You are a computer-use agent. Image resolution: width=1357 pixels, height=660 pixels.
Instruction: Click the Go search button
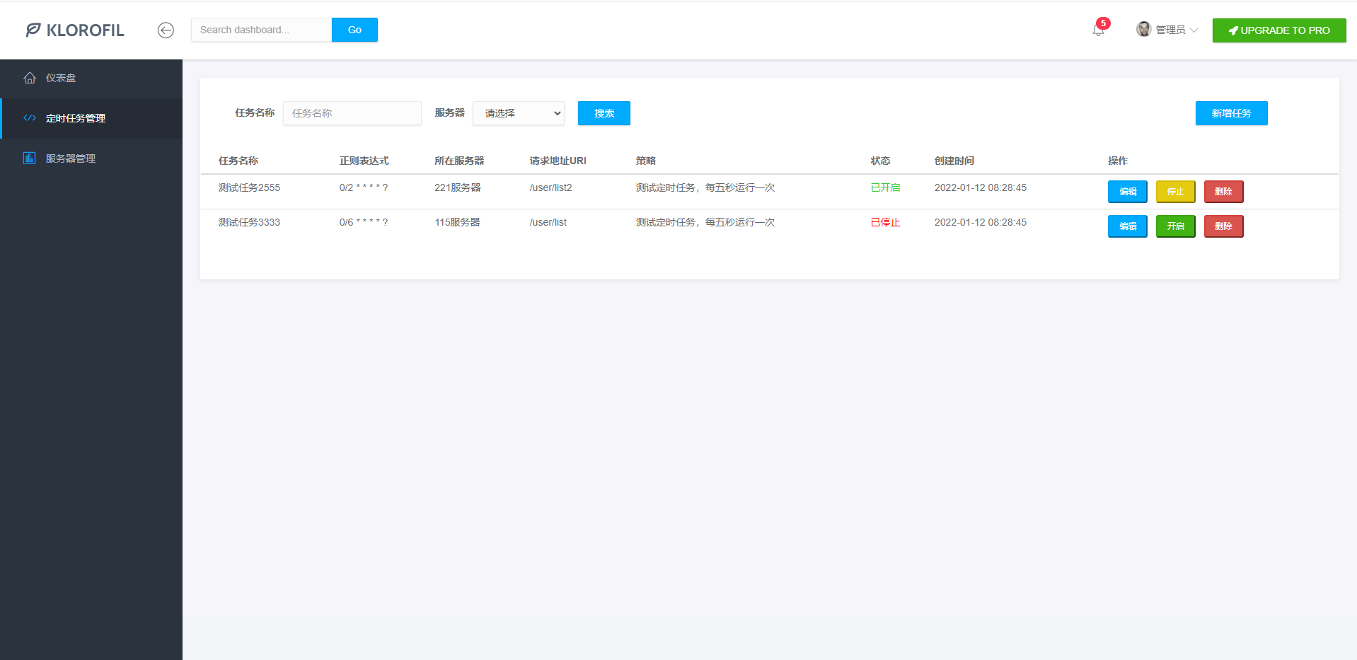(354, 30)
